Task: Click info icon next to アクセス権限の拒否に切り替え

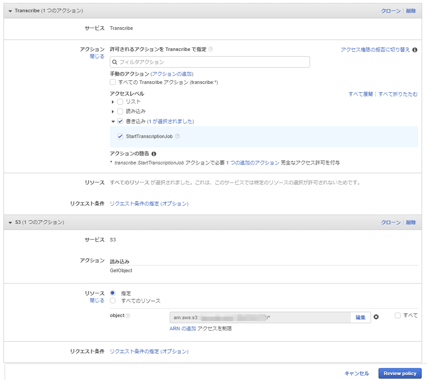Action: point(415,50)
